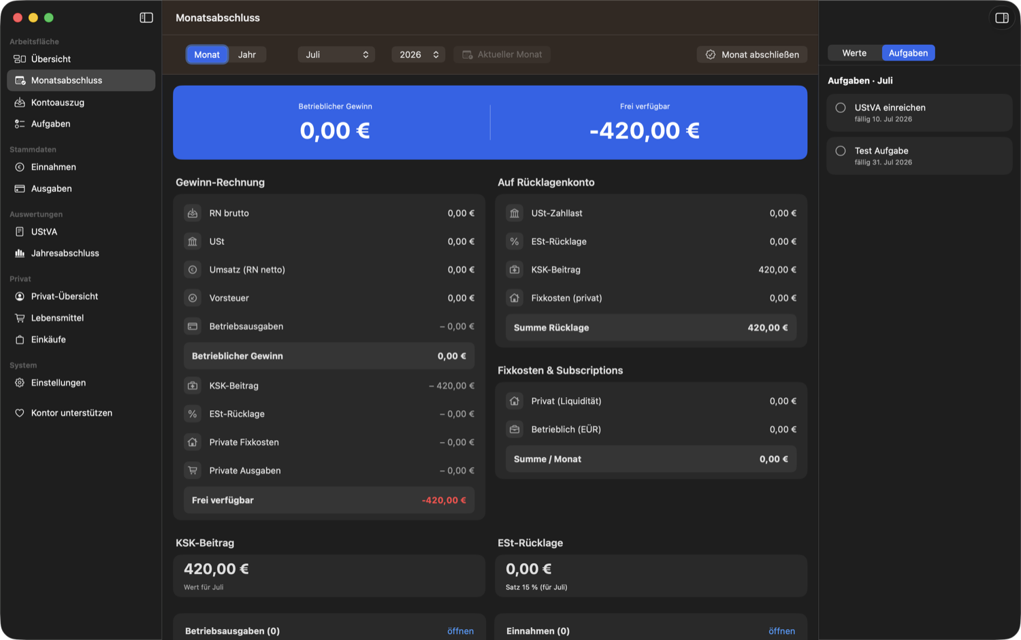Click the Betriebsausgaben row icon in Gewinn-Rechnung
Image resolution: width=1021 pixels, height=640 pixels.
[193, 326]
